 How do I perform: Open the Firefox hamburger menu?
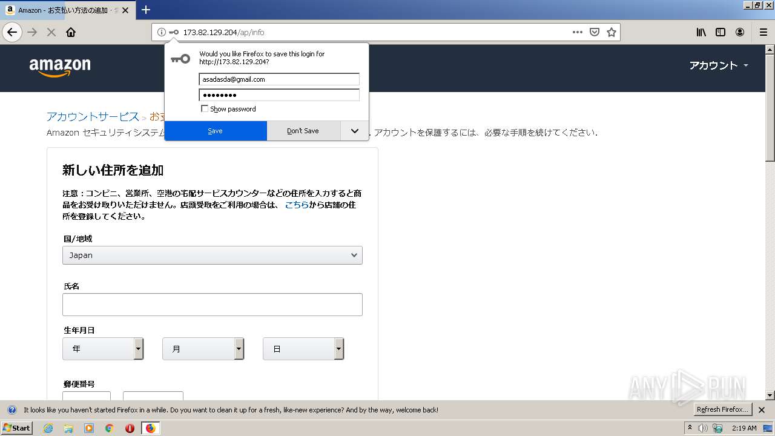coord(763,32)
